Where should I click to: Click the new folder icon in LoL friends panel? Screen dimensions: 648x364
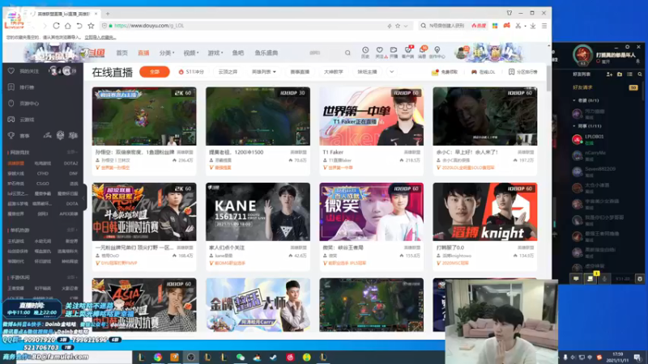[620, 74]
